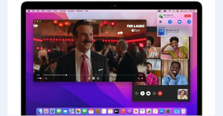Open the '4 People Active' details

coord(169,17)
